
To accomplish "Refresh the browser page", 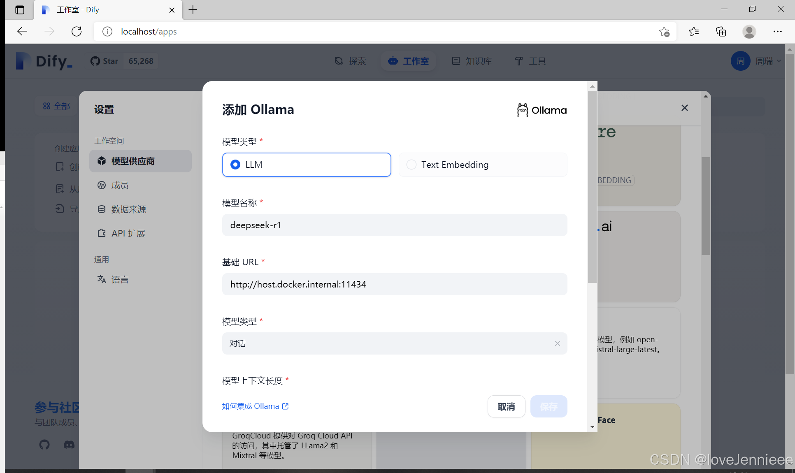I will pos(77,31).
